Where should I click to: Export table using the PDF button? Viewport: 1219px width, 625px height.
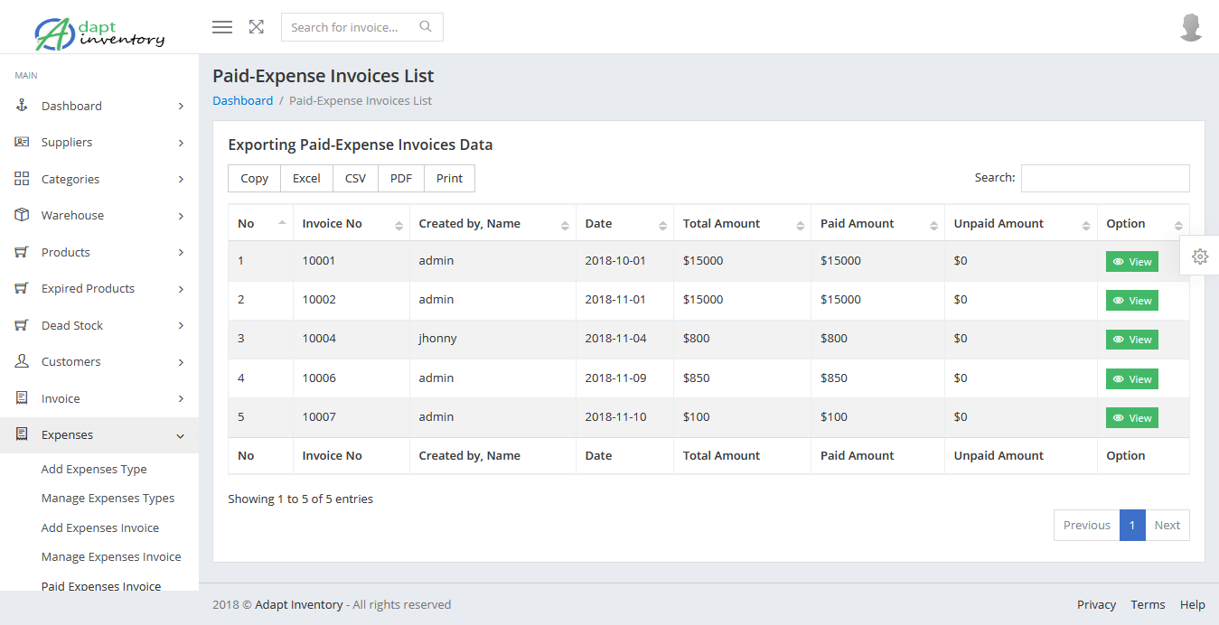click(401, 179)
